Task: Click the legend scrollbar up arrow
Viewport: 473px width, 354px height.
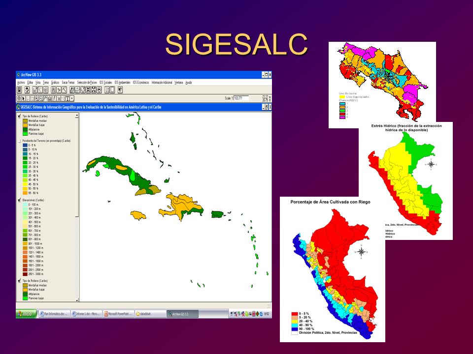Action: click(x=77, y=115)
